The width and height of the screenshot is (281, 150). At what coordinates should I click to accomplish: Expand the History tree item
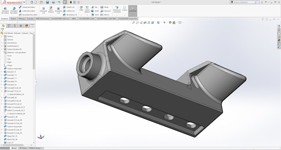pos(2,36)
